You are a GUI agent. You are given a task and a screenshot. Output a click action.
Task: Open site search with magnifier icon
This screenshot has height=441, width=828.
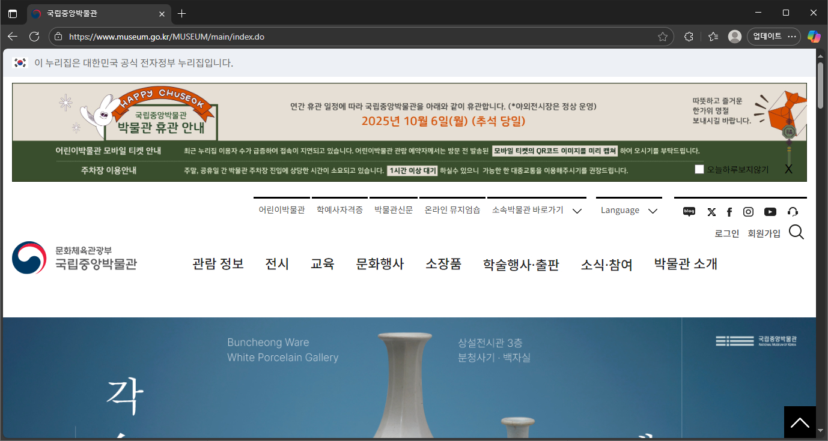coord(796,232)
